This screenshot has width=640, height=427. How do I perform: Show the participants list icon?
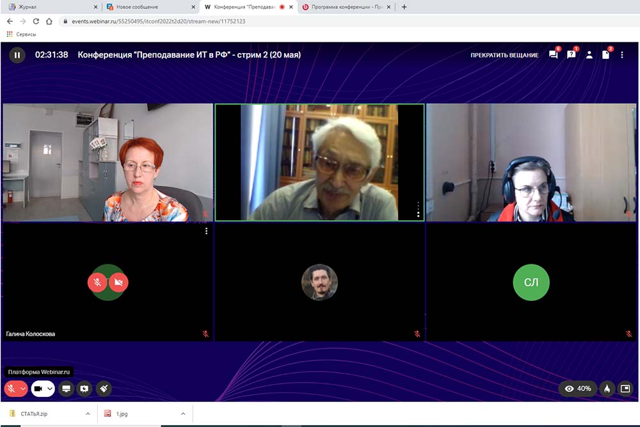tap(589, 54)
